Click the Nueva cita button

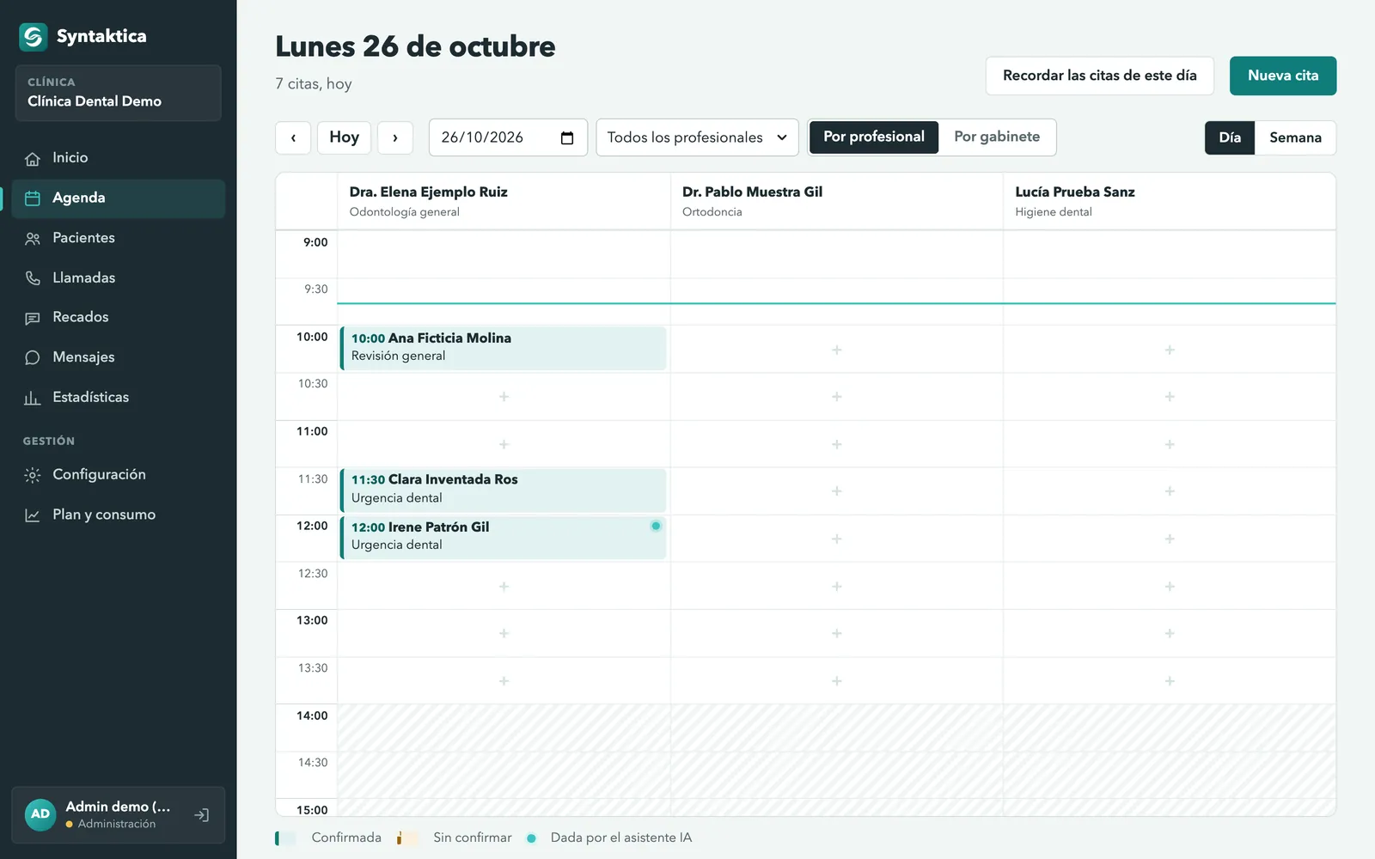click(1283, 76)
